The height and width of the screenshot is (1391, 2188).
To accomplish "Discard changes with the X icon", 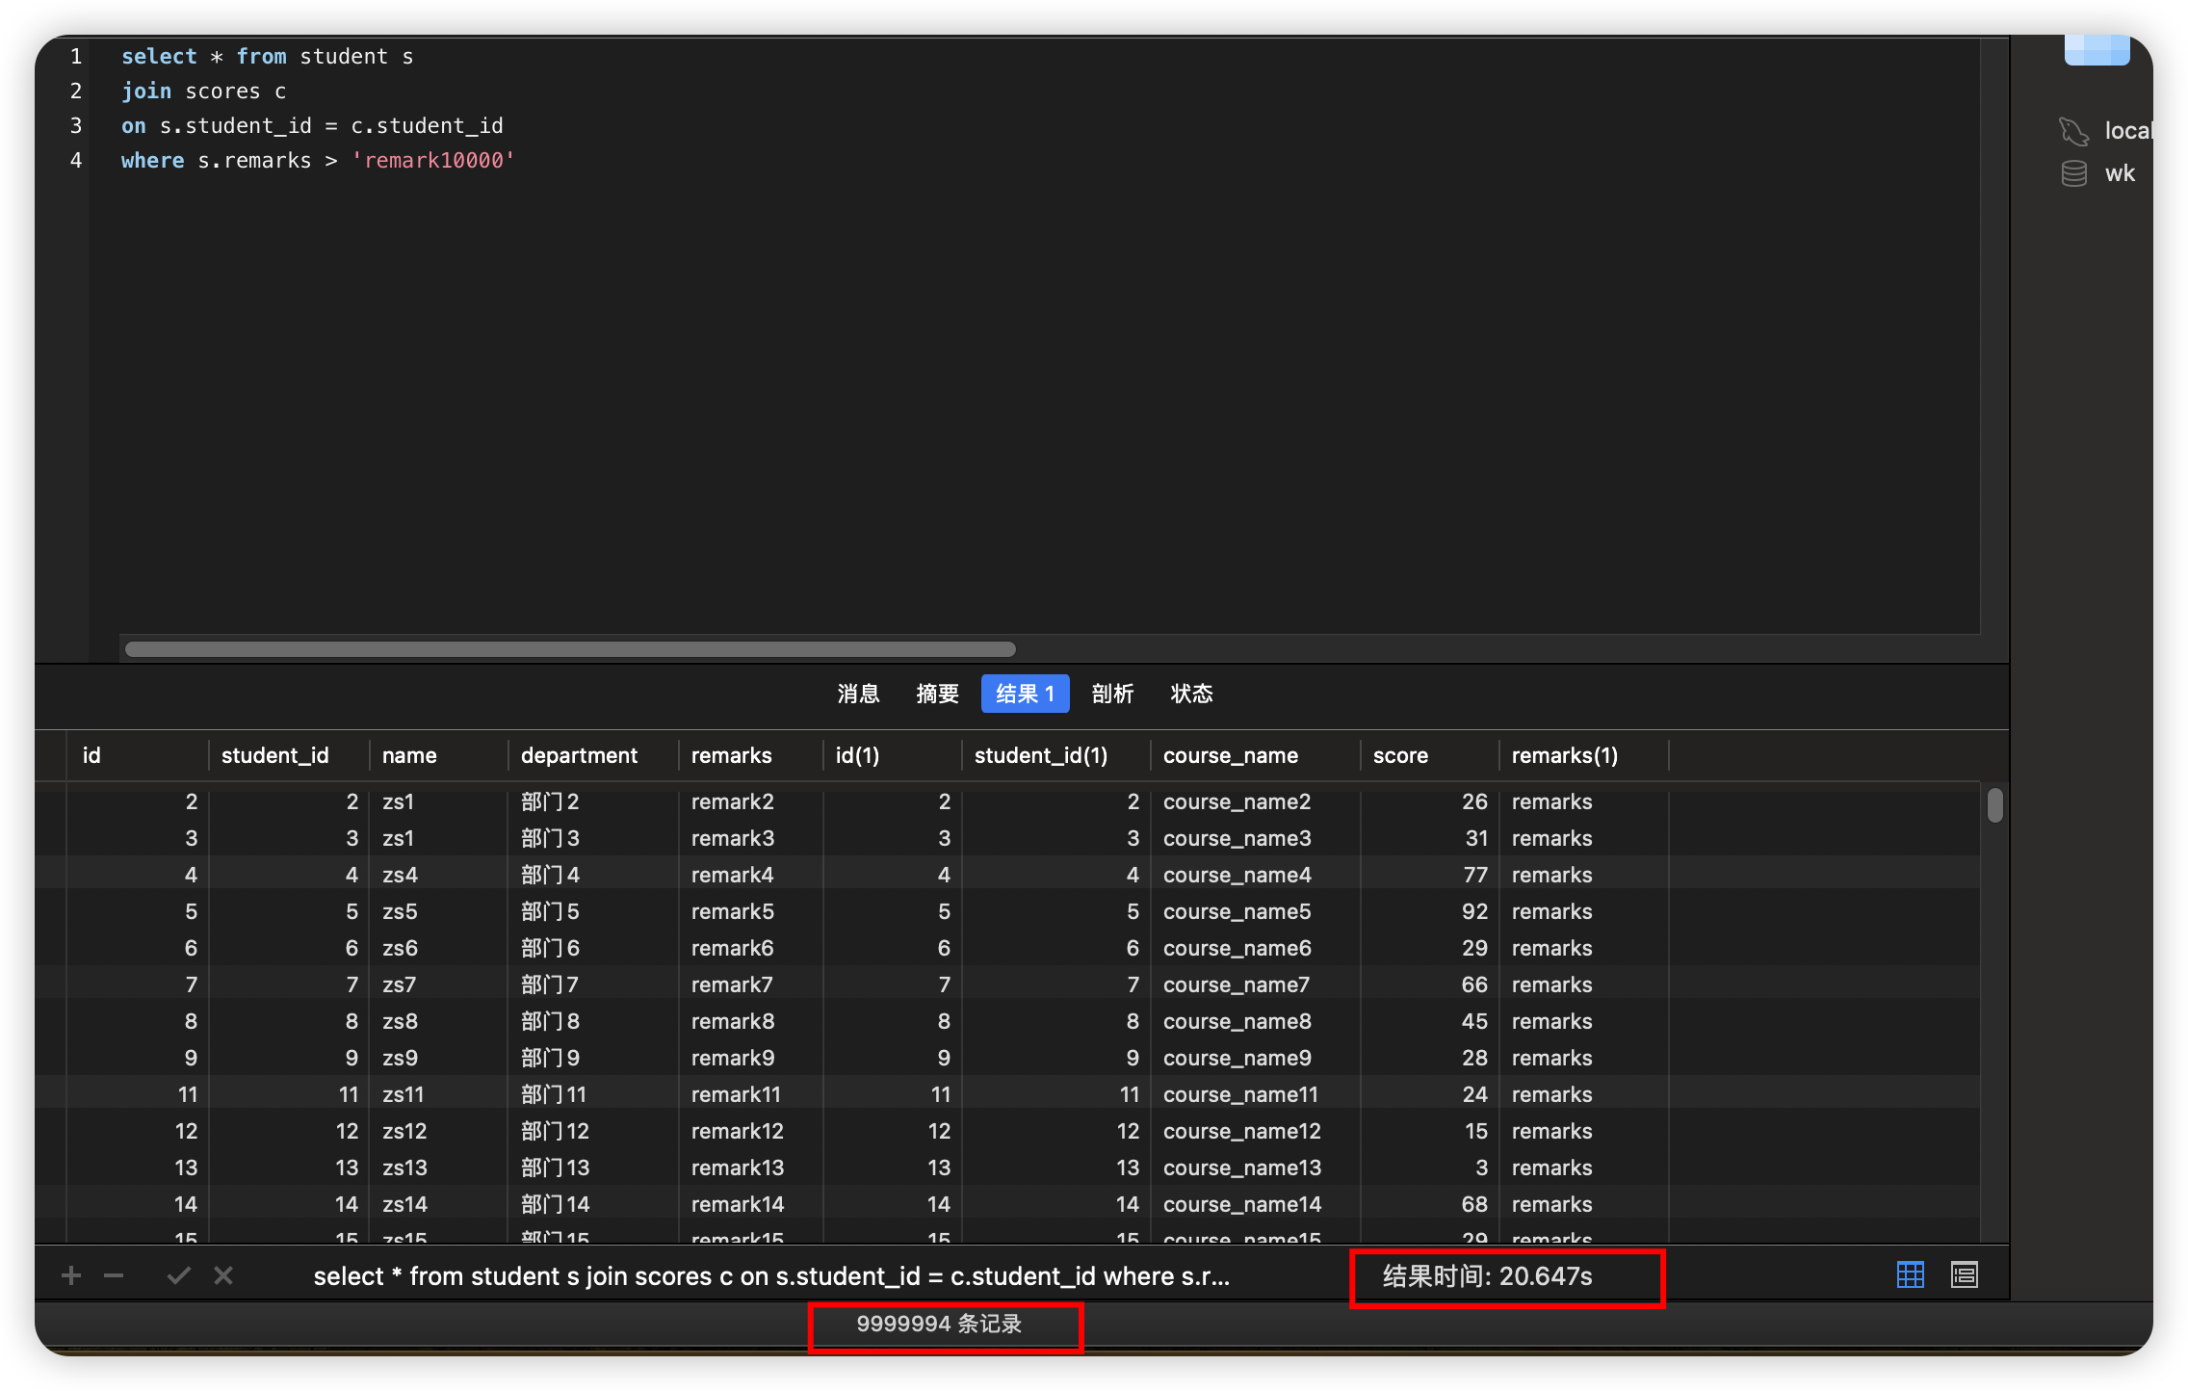I will pyautogui.click(x=223, y=1276).
